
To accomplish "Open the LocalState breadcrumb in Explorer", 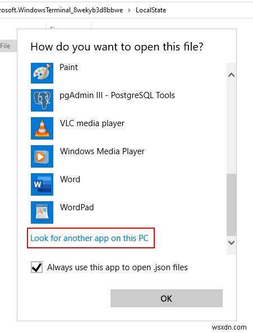I will point(151,10).
